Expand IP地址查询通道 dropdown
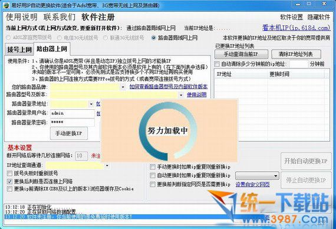The height and width of the screenshot is (229, 336). (x=107, y=165)
